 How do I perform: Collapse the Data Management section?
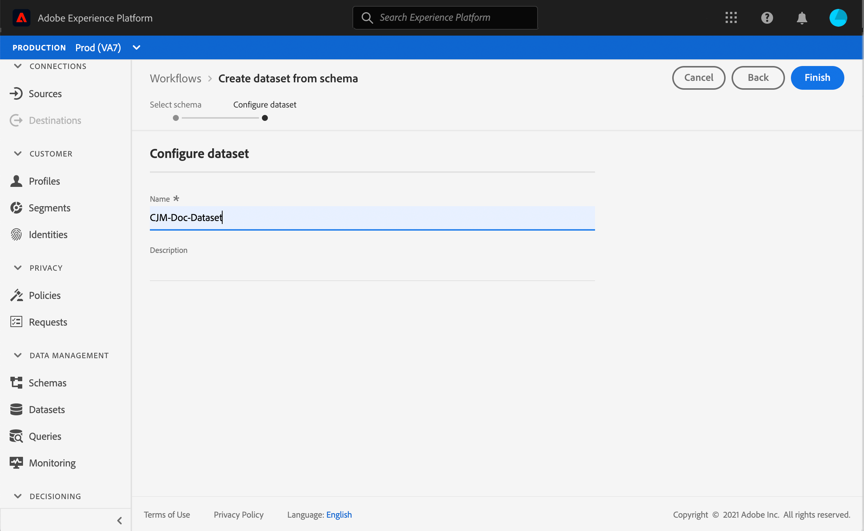point(17,356)
